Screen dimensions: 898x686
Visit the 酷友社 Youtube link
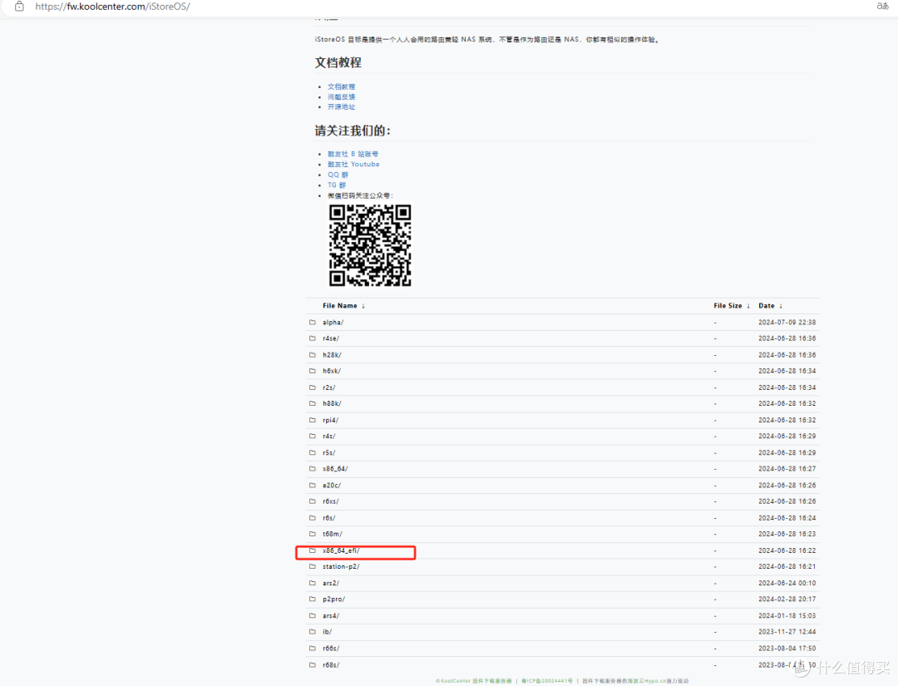click(x=353, y=164)
